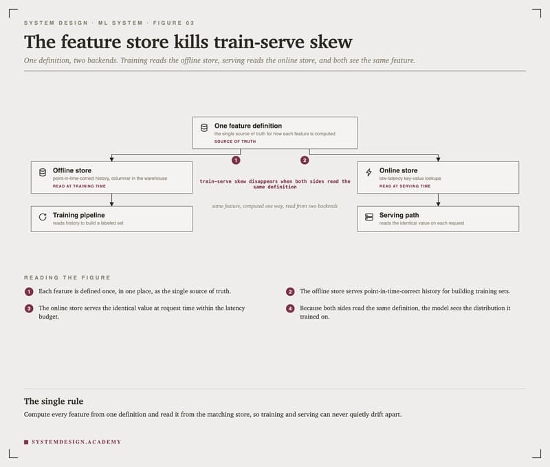
Task: Click the SOURCE OF TRUTH tag
Action: point(235,141)
